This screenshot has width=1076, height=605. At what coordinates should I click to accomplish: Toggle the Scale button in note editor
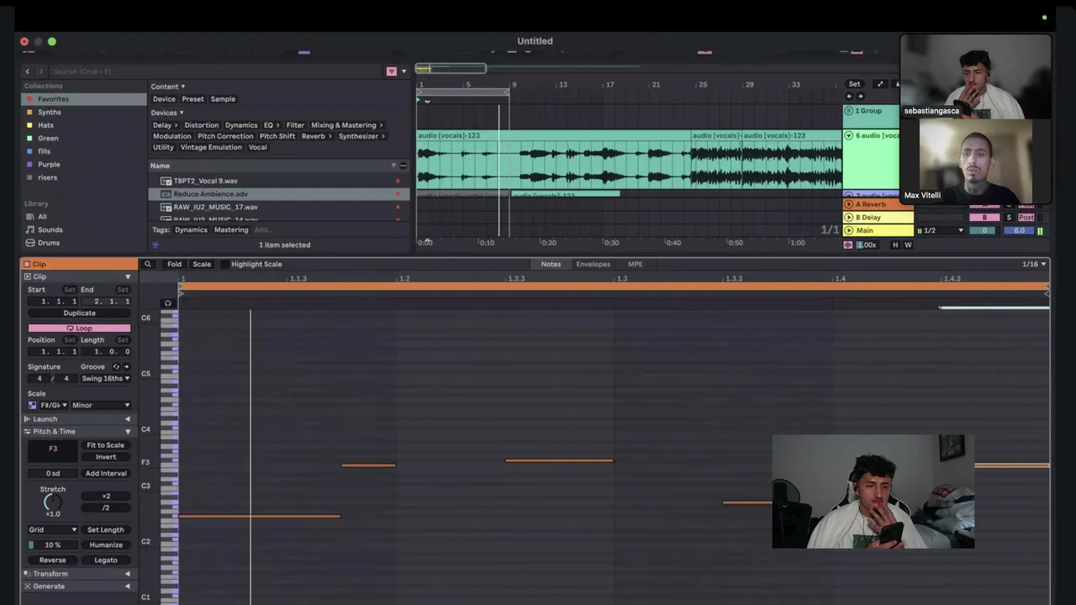[x=202, y=264]
